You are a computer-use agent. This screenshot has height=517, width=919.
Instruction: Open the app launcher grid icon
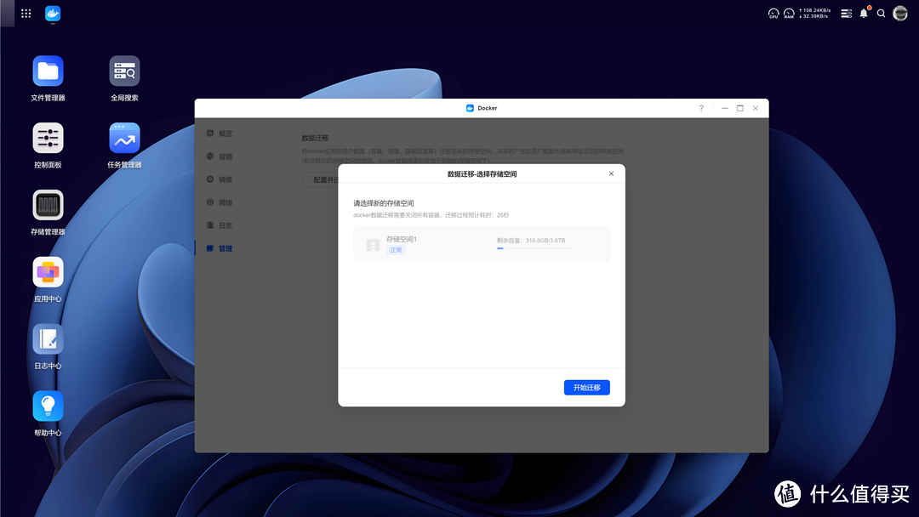tap(26, 14)
